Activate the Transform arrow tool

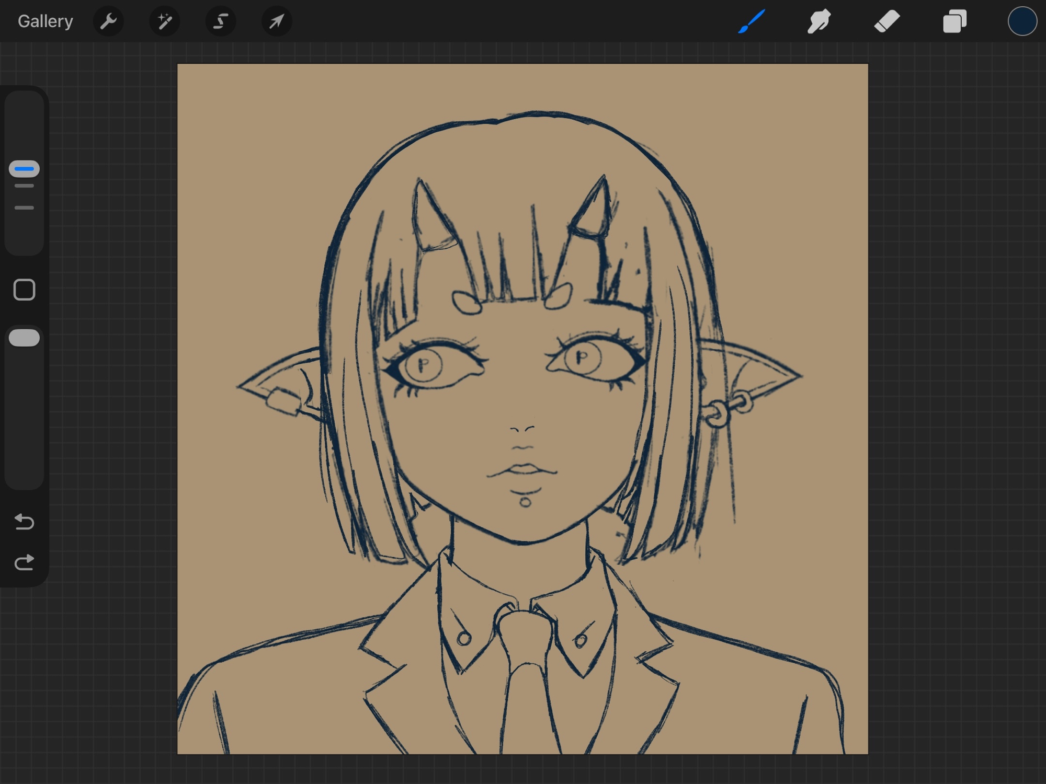click(x=276, y=21)
